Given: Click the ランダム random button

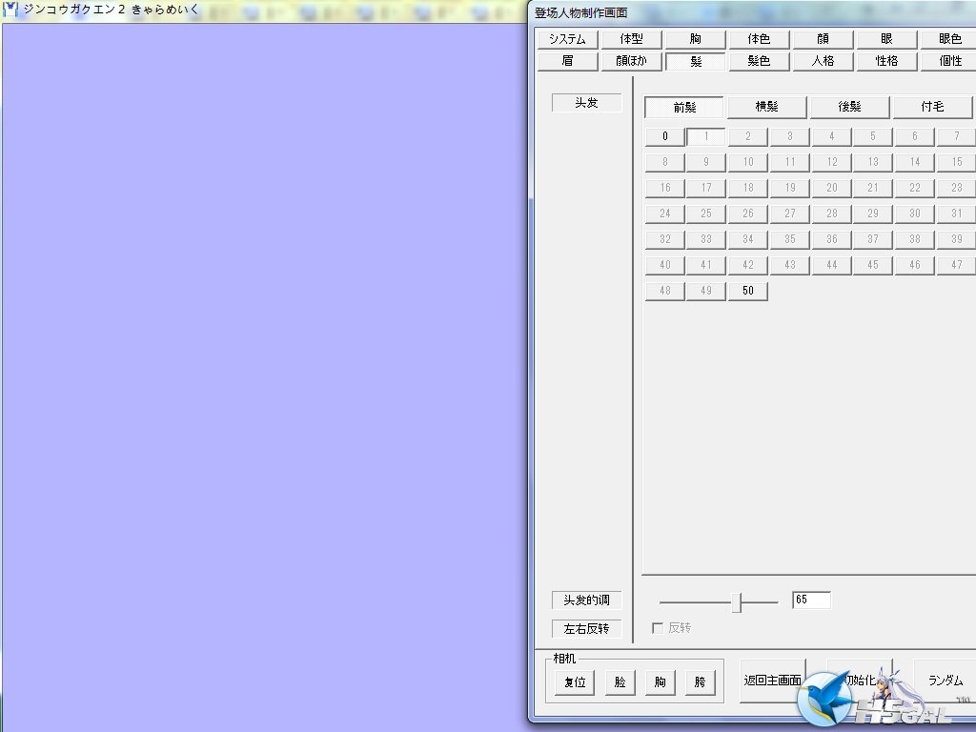Looking at the screenshot, I should point(945,681).
